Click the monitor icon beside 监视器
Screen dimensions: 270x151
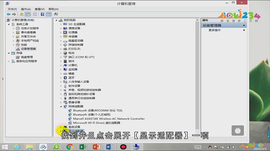click(65, 69)
